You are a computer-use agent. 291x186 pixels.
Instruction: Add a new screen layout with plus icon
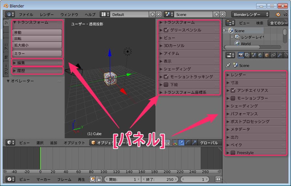click(x=152, y=14)
